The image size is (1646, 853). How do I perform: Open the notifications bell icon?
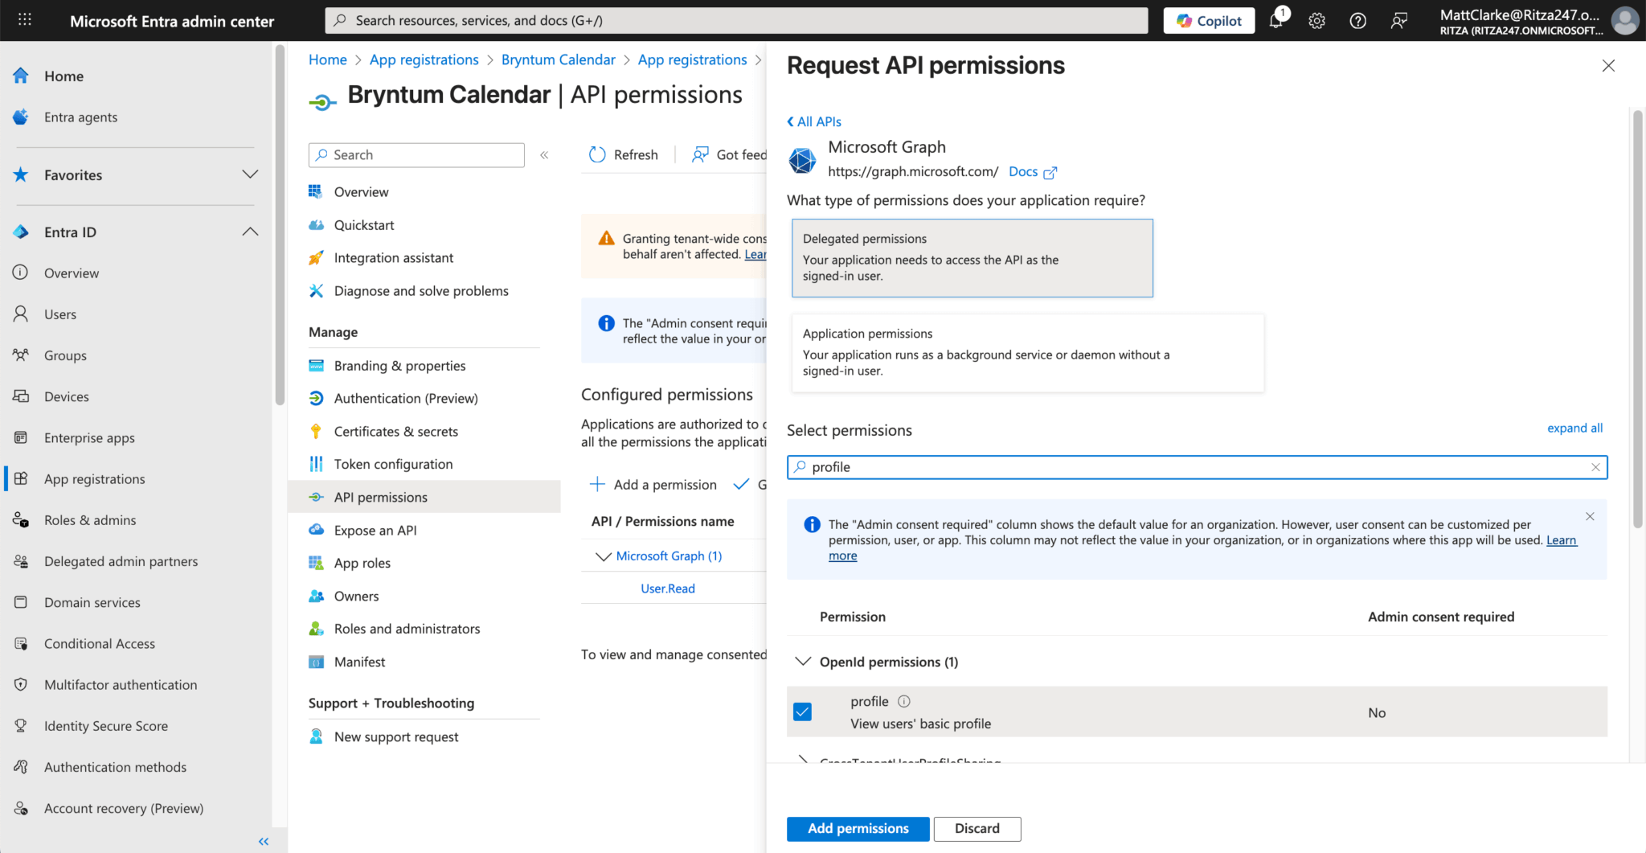(x=1275, y=21)
